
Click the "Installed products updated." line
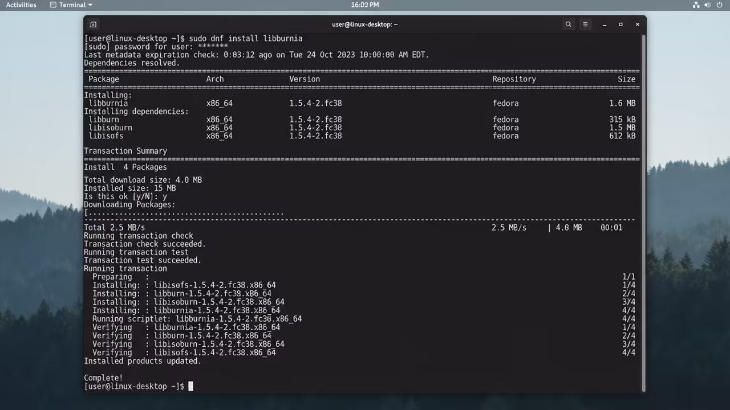(143, 362)
